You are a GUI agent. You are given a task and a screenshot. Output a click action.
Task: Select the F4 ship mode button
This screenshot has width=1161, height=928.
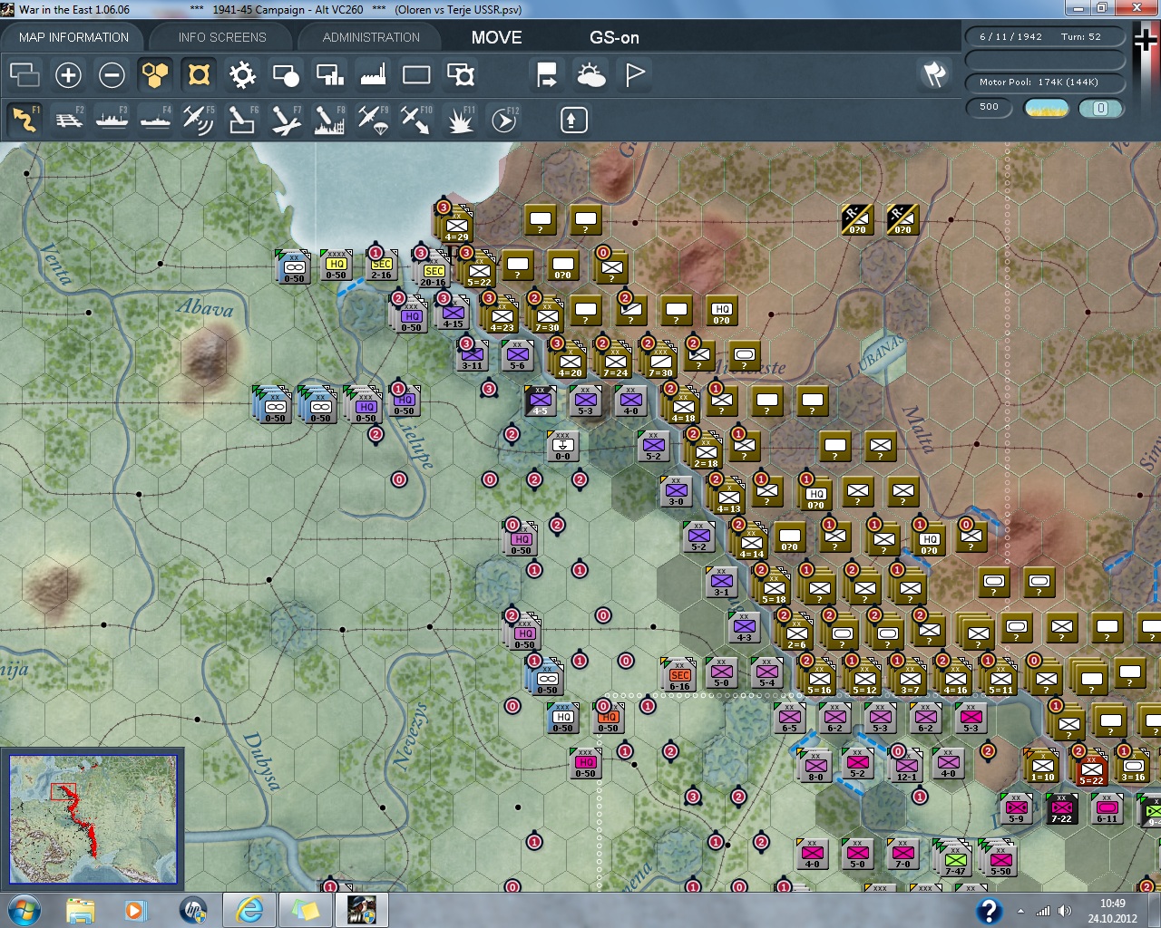pos(155,120)
